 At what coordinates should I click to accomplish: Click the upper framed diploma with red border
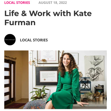[x=48, y=57]
